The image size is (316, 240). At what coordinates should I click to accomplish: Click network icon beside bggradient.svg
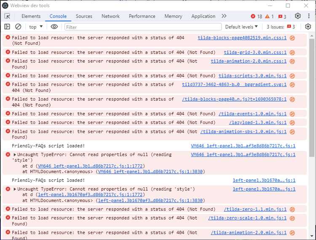[x=292, y=85]
